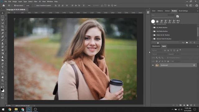The image size is (199, 112).
Task: Open the Share image button
Action: click(197, 6)
